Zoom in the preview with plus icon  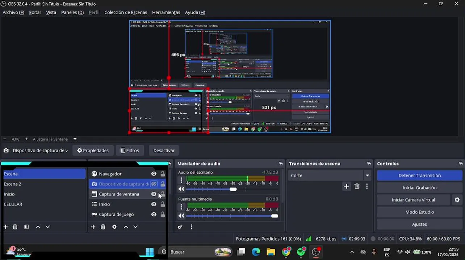26,139
